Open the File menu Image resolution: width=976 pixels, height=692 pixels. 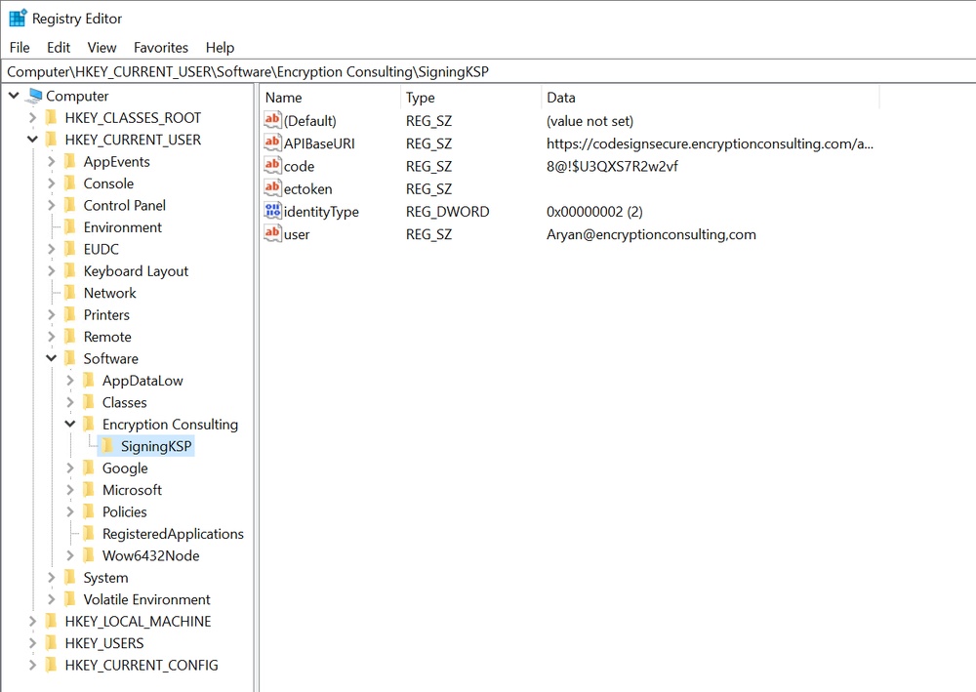pos(20,47)
